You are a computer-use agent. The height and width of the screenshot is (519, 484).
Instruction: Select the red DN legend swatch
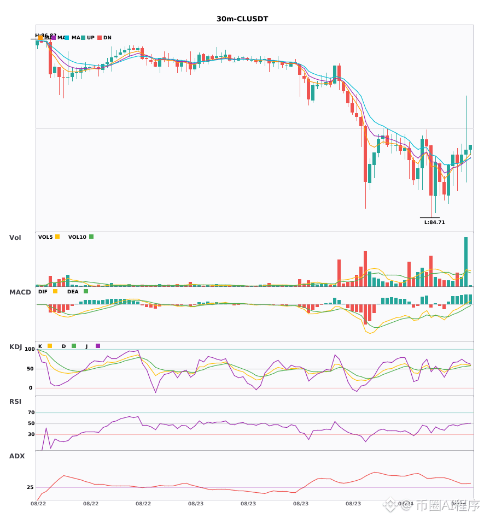(100, 38)
